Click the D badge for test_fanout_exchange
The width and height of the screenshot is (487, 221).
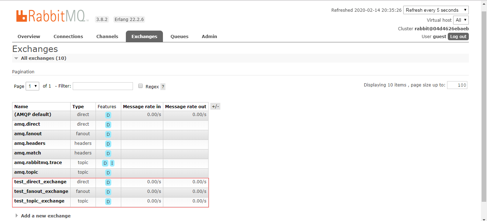[x=108, y=192]
